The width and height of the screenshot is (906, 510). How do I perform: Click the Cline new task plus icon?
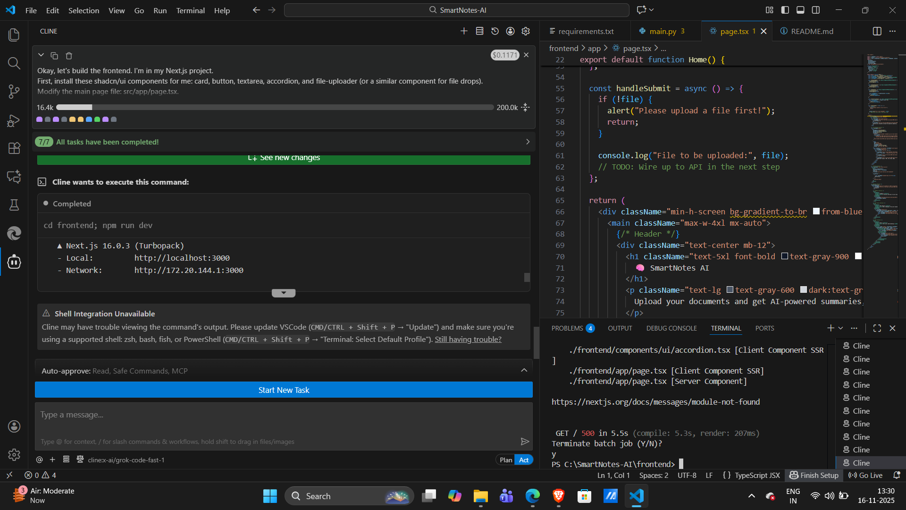pyautogui.click(x=464, y=31)
